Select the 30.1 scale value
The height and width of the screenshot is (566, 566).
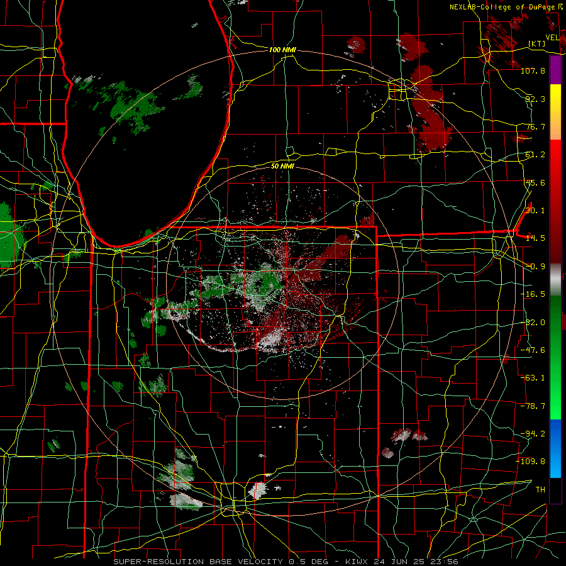coord(535,211)
